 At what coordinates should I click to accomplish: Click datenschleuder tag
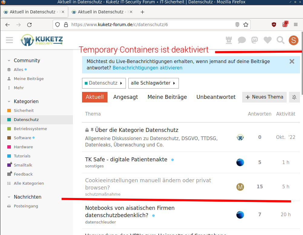tap(100, 222)
